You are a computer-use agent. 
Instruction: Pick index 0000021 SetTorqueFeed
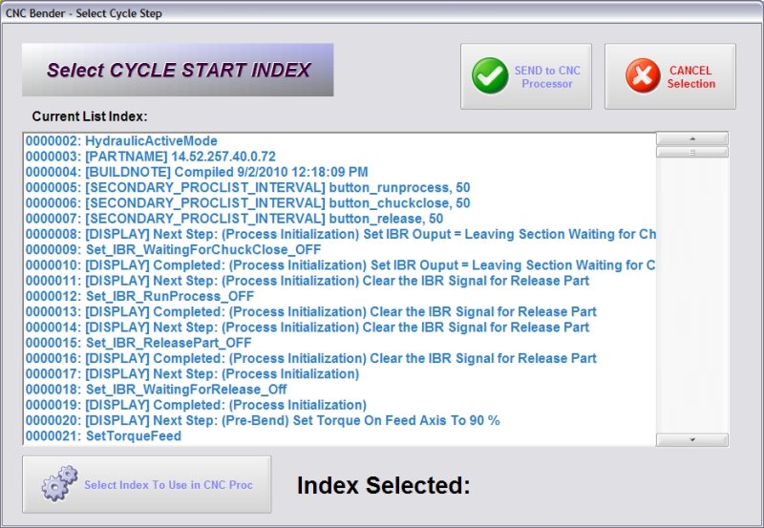(x=103, y=436)
